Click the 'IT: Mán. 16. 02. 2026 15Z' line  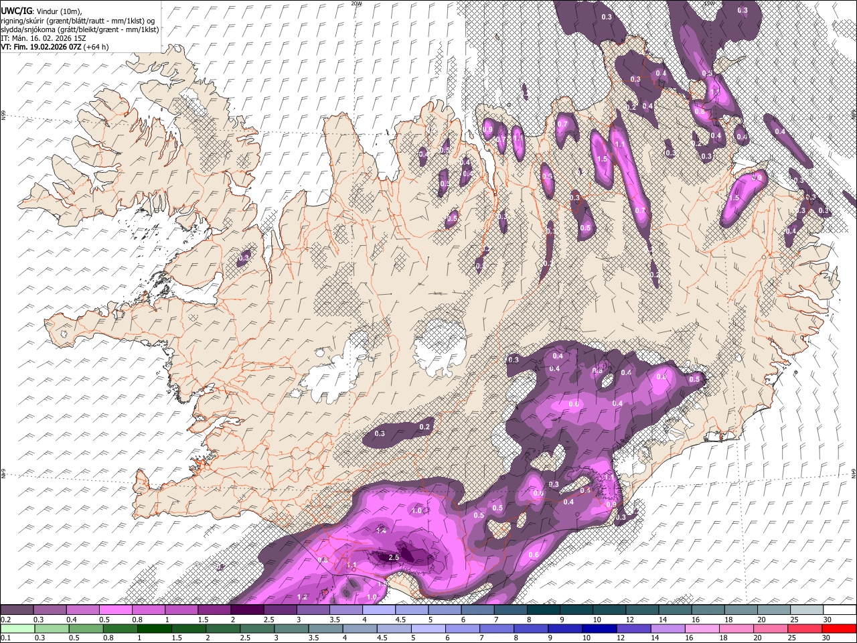[44, 38]
